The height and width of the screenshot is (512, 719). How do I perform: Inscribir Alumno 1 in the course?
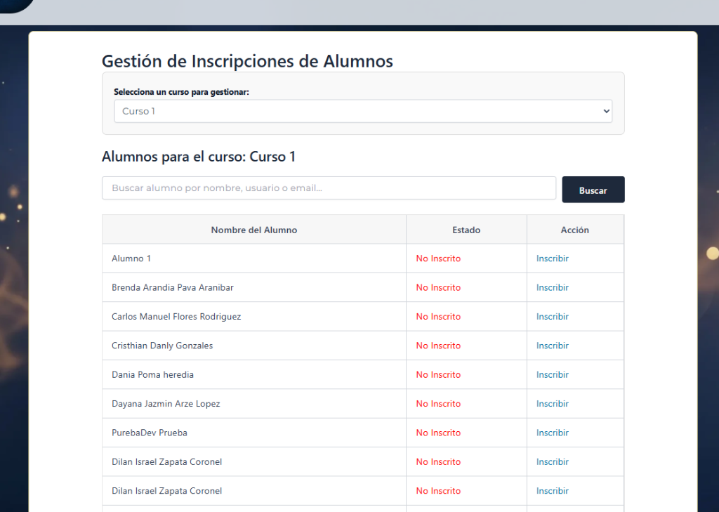coord(553,258)
